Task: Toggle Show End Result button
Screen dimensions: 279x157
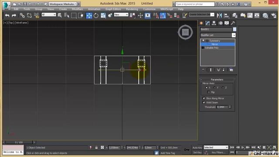Action: pyautogui.click(x=211, y=70)
